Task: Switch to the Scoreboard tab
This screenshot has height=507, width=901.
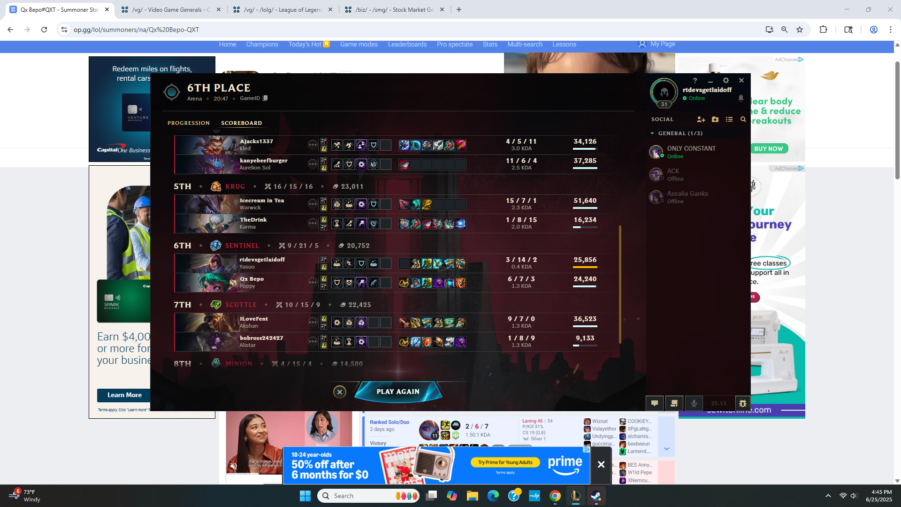Action: coord(242,123)
